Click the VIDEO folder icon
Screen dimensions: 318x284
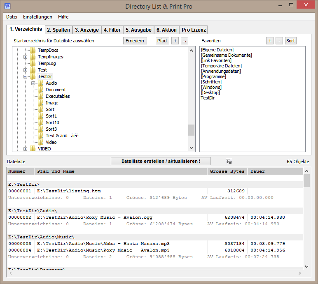(33, 149)
